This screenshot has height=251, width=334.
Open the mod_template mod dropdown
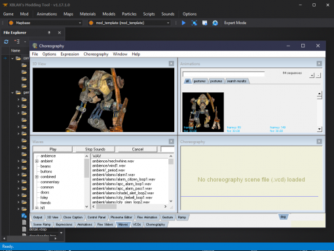pyautogui.click(x=129, y=23)
